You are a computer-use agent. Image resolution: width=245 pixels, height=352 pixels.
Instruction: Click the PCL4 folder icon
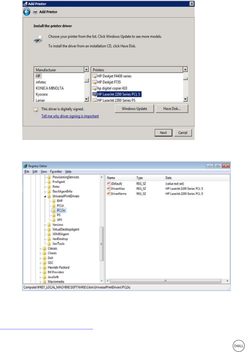[x=54, y=206]
